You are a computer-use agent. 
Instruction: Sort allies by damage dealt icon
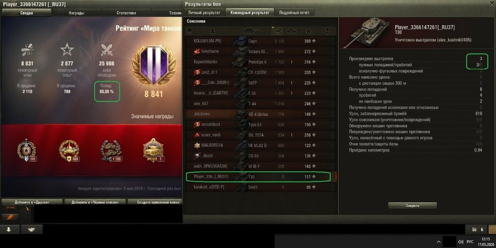(279, 31)
